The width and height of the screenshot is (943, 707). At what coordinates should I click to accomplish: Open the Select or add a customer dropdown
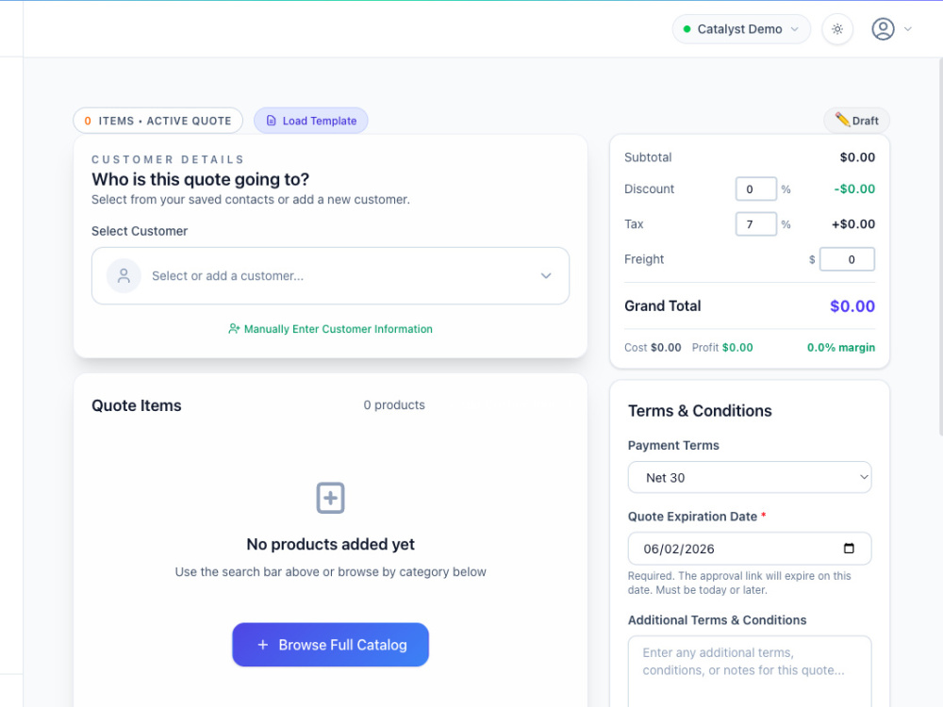pyautogui.click(x=330, y=276)
